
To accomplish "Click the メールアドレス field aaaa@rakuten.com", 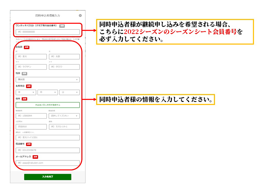I will tap(48, 163).
